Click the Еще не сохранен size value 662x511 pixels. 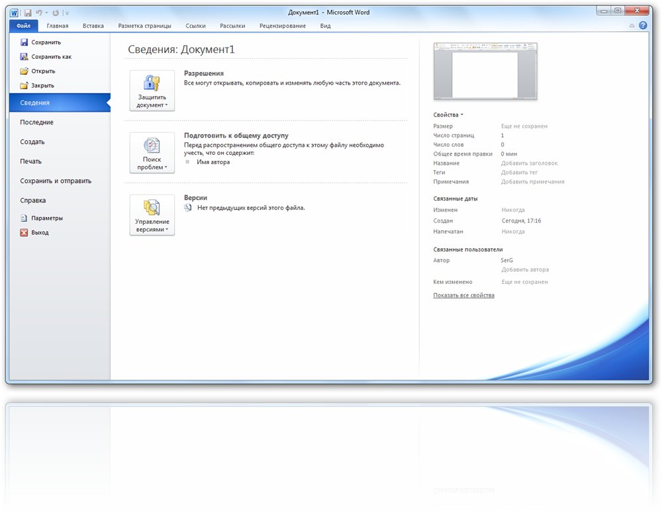click(524, 126)
